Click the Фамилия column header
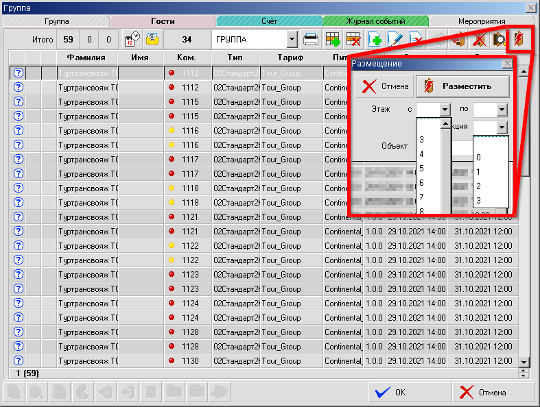Viewport: 540px width, 407px height. [86, 58]
